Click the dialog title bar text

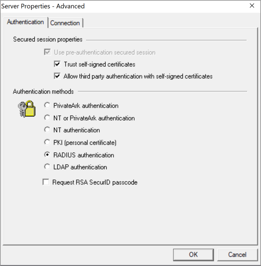43,6
